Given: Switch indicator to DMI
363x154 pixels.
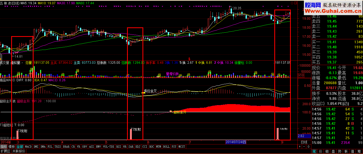Looking at the screenshot, I should [36, 146].
